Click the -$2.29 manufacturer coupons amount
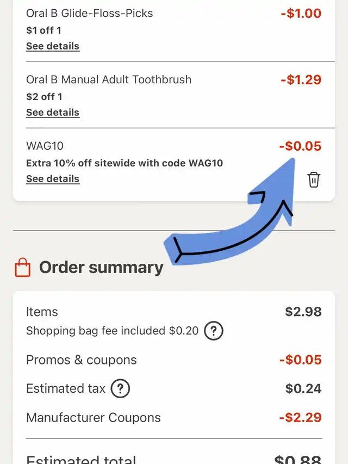This screenshot has width=348, height=464. 300,418
